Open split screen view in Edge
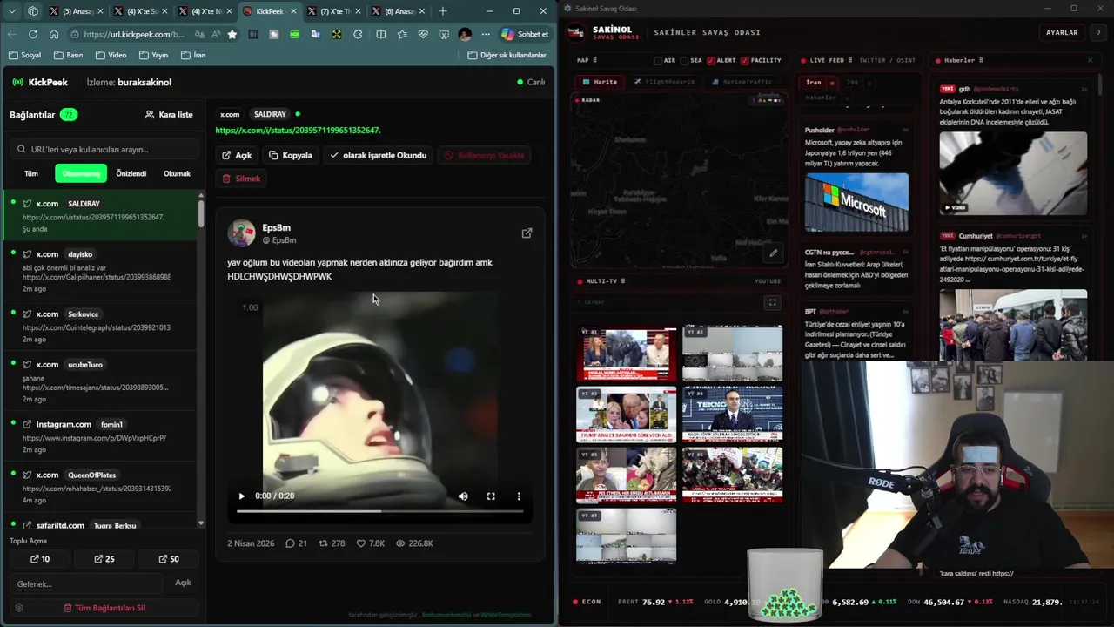The image size is (1114, 627). click(x=381, y=34)
